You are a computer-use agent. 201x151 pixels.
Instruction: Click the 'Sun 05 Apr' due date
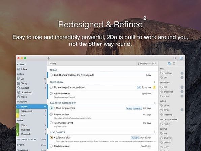pyautogui.click(x=146, y=146)
